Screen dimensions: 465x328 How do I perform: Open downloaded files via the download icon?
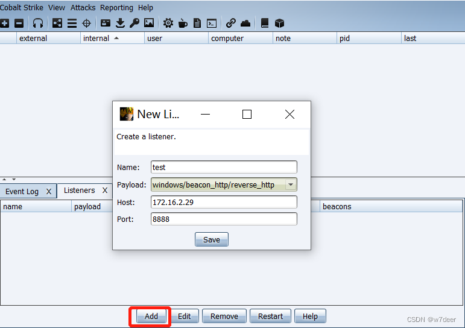coord(120,23)
